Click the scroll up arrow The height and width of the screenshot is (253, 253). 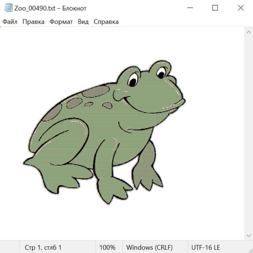click(x=249, y=32)
